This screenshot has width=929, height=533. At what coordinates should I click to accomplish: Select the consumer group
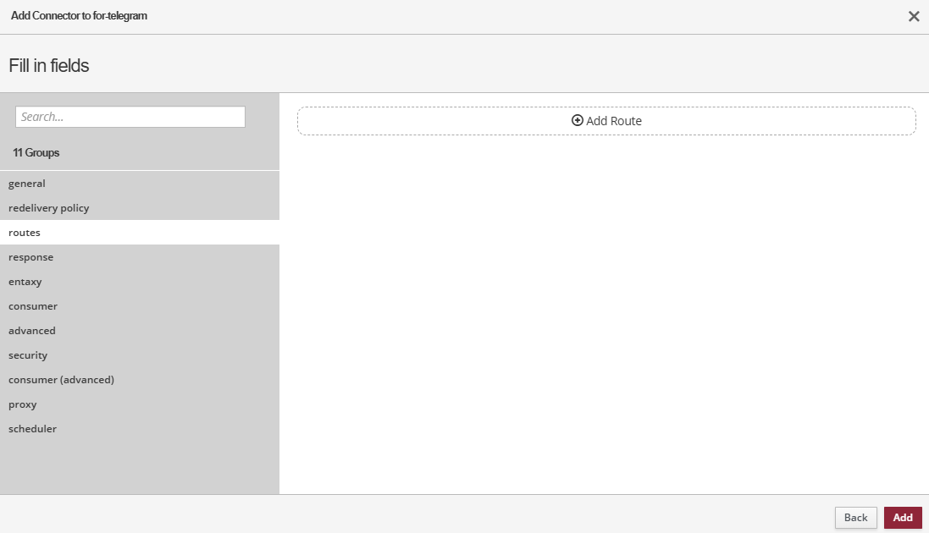tap(33, 306)
